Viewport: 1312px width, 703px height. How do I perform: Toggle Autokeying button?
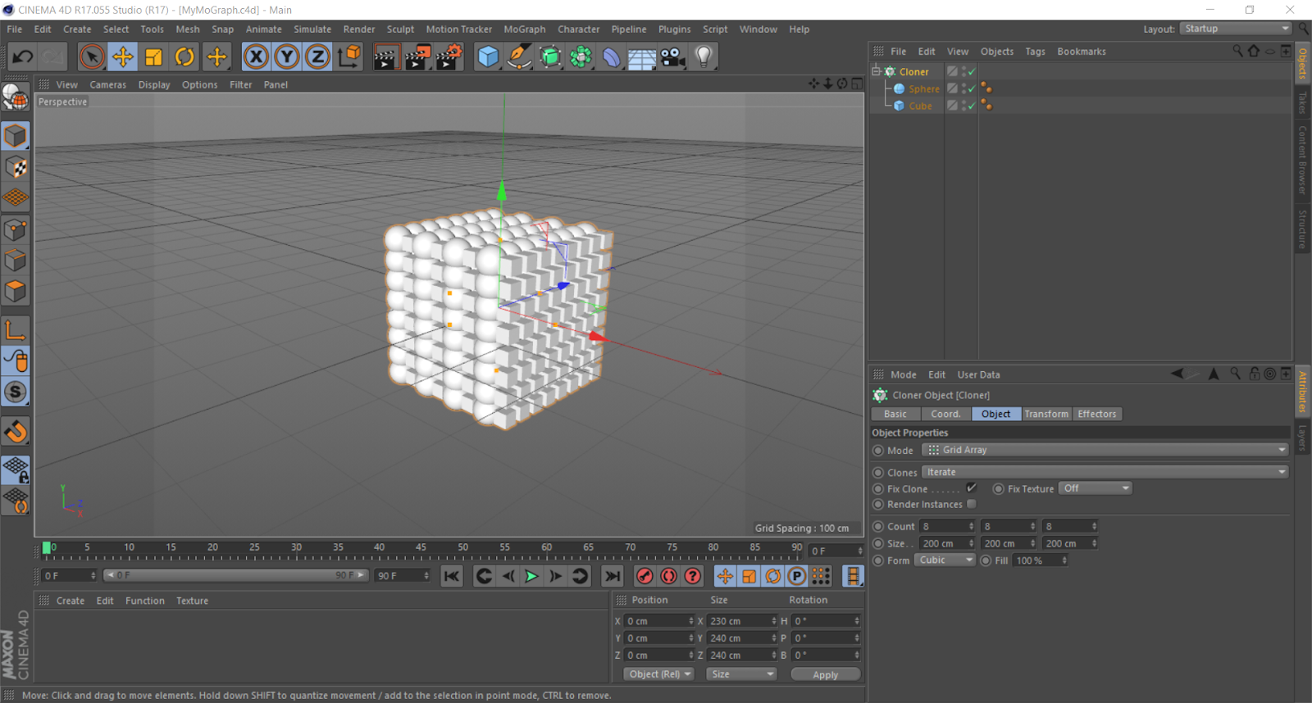click(668, 576)
